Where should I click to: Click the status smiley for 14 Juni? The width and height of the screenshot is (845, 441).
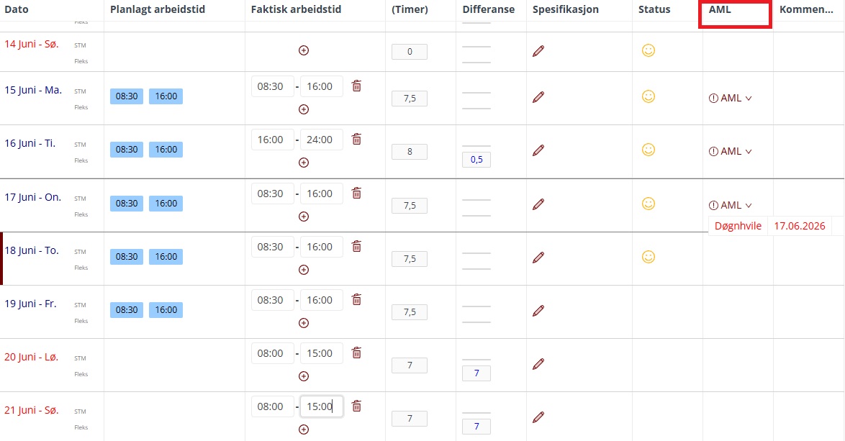coord(649,50)
